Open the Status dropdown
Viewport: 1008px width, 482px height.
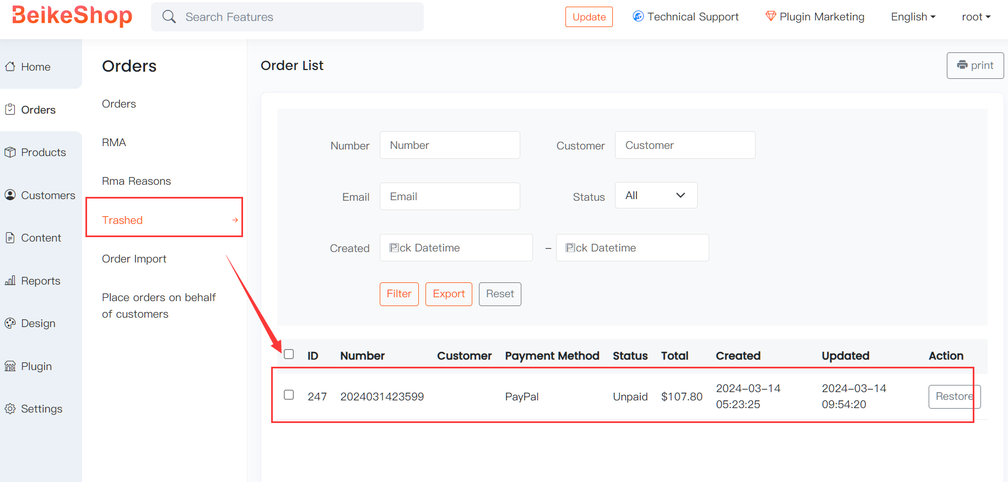[656, 195]
